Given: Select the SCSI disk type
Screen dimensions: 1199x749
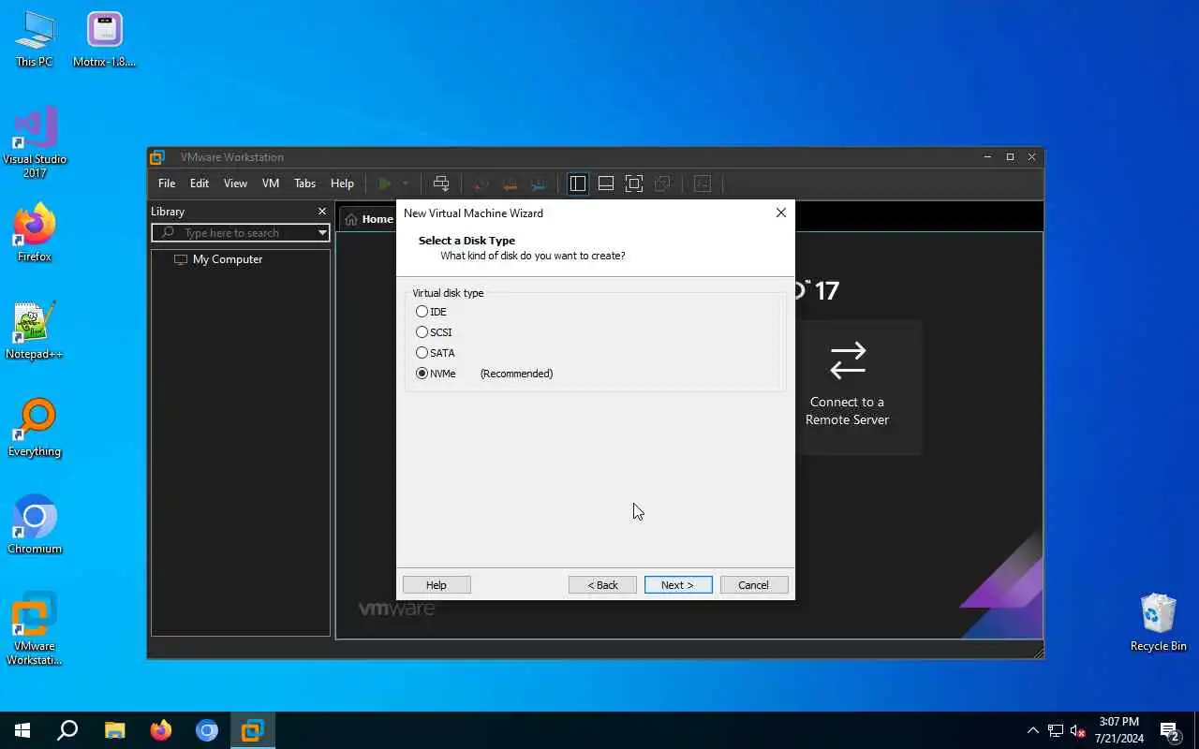Looking at the screenshot, I should tap(435, 332).
